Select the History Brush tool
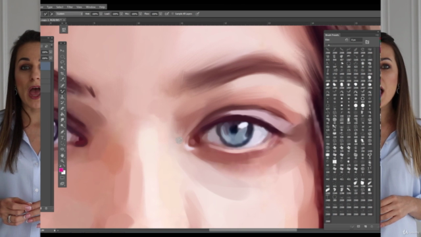 pyautogui.click(x=62, y=103)
